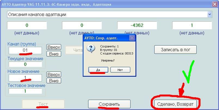Click 'Да' to confirm saving adaptation
219x110 pixels.
98,70
